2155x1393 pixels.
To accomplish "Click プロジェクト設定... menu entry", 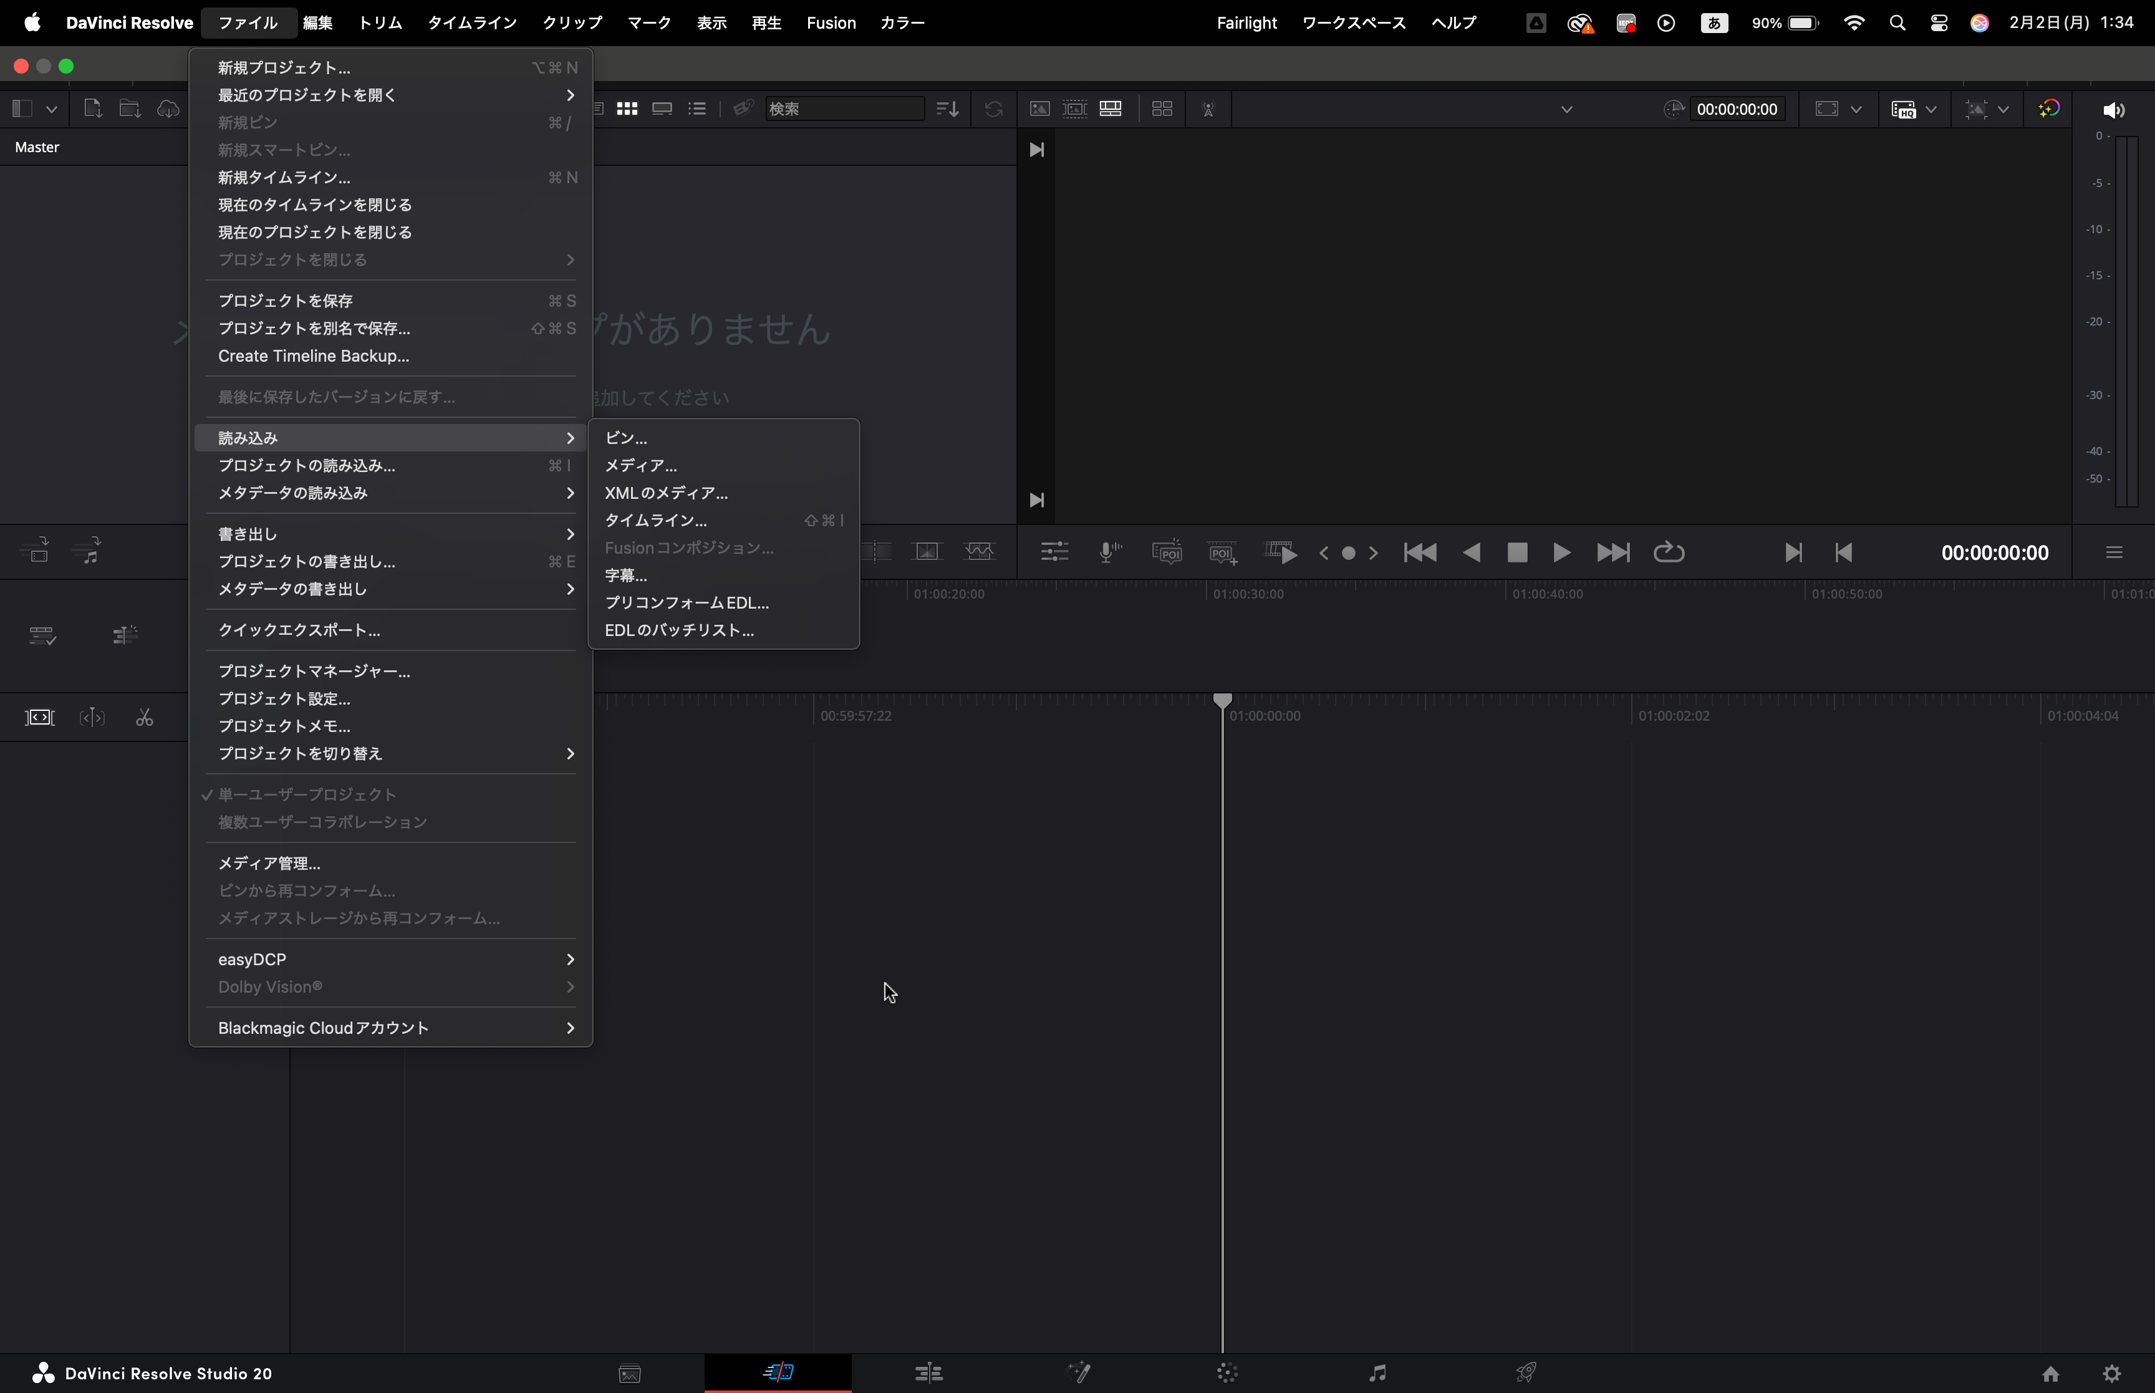I will point(284,698).
